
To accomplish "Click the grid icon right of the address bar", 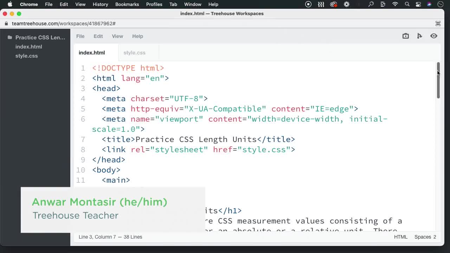I will click(438, 23).
